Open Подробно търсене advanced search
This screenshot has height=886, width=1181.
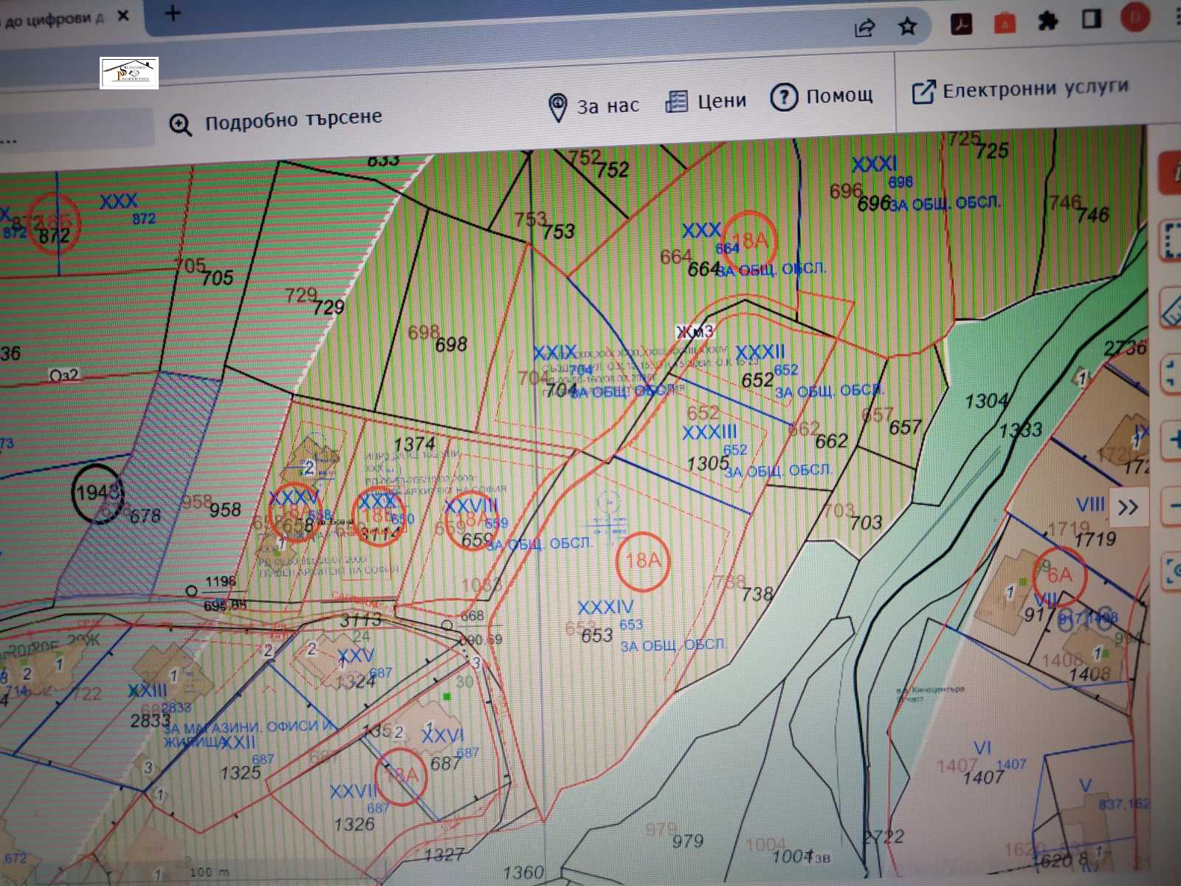tap(276, 121)
